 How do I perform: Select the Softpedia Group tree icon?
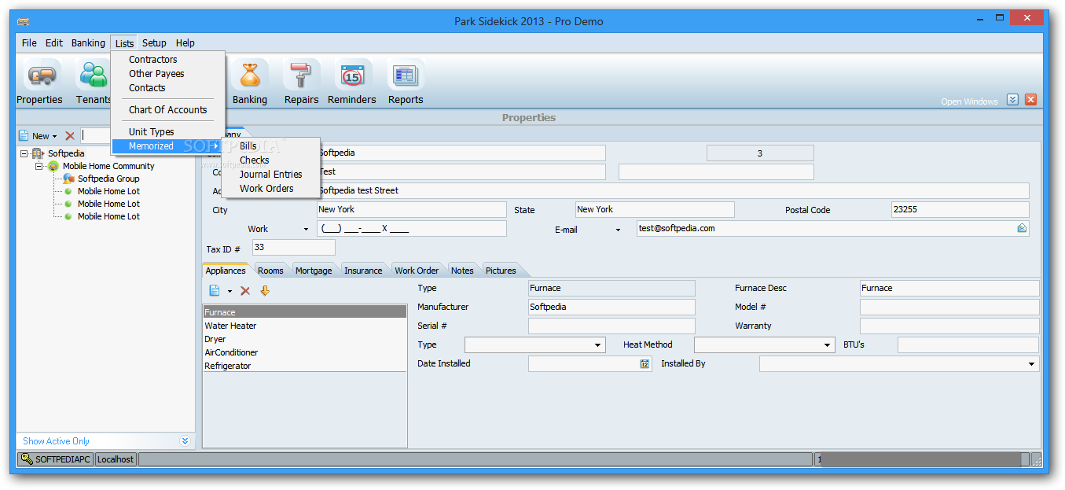[x=69, y=179]
